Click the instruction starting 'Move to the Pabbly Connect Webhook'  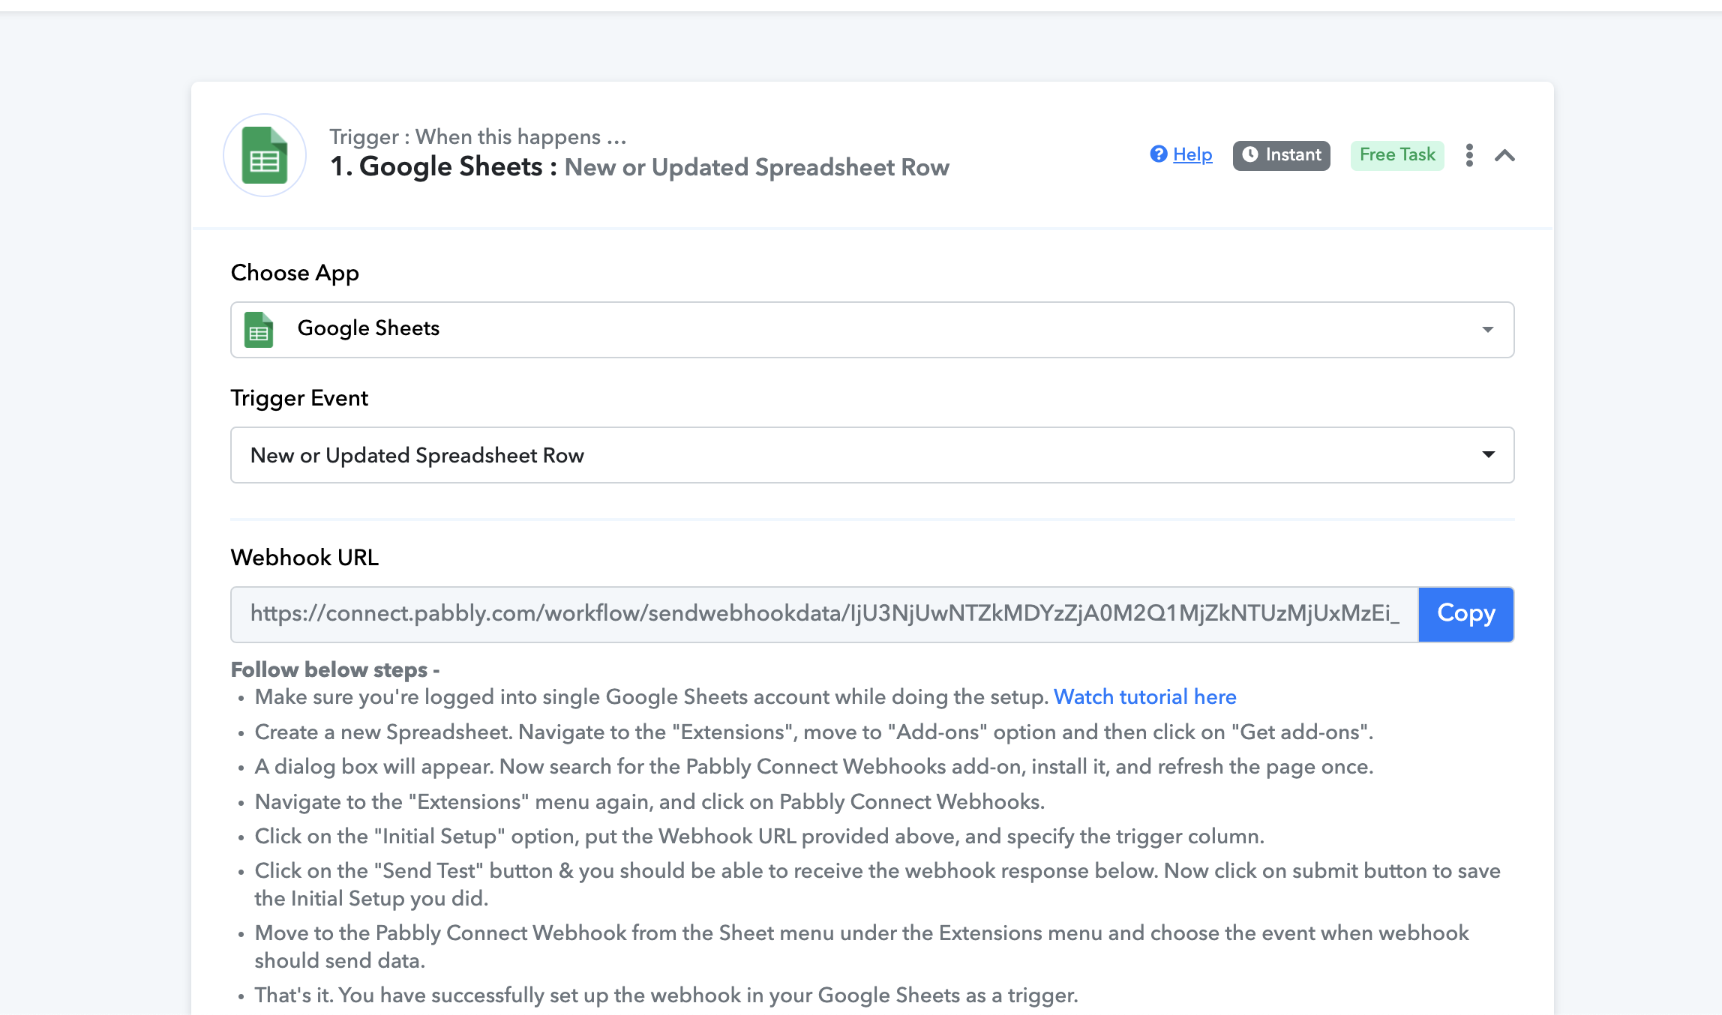(862, 947)
